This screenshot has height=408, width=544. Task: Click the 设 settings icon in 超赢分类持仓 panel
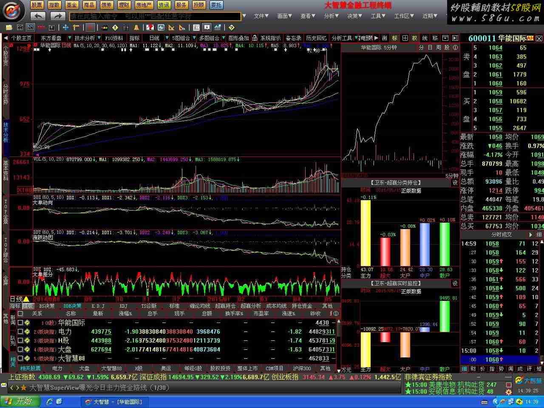click(x=455, y=183)
